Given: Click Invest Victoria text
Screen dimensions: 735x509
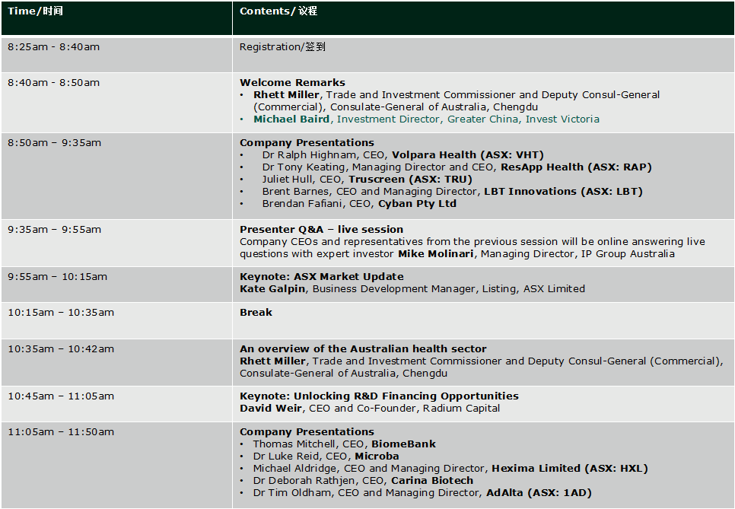Looking at the screenshot, I should (x=562, y=119).
